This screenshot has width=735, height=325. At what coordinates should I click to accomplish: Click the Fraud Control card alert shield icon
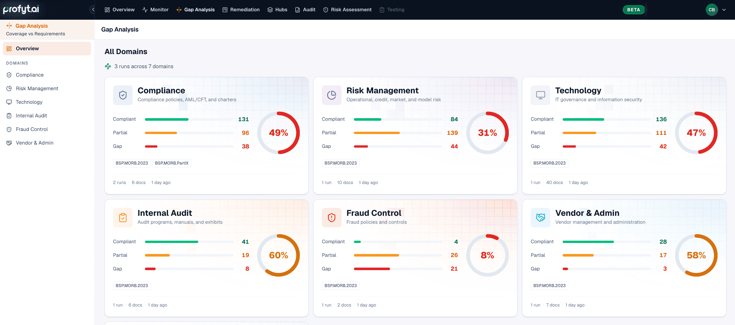(332, 218)
